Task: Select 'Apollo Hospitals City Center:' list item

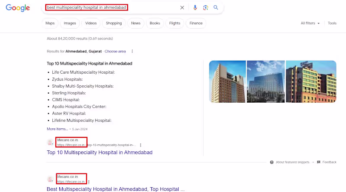Action: click(79, 107)
